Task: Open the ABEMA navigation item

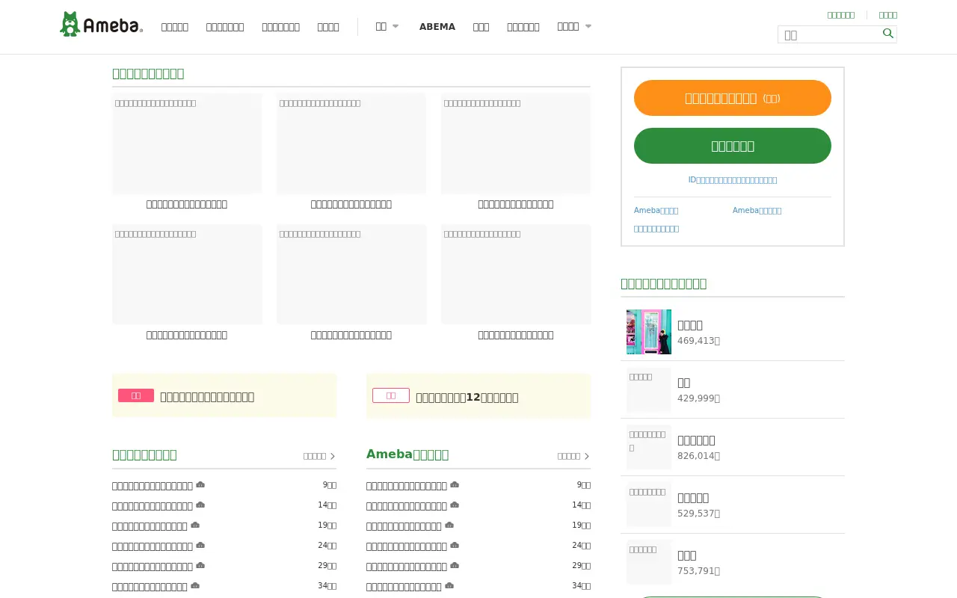Action: point(437,27)
